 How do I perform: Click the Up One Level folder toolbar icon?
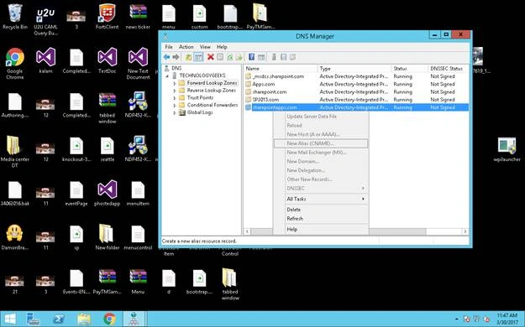coord(188,57)
